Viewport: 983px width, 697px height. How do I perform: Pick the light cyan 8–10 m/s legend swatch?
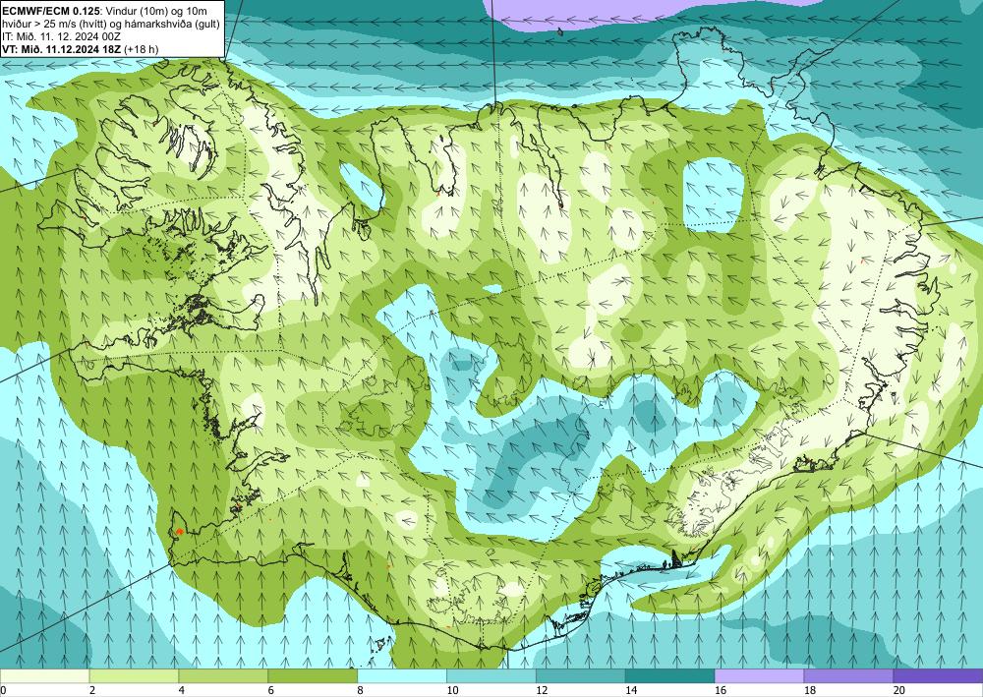pos(402,675)
